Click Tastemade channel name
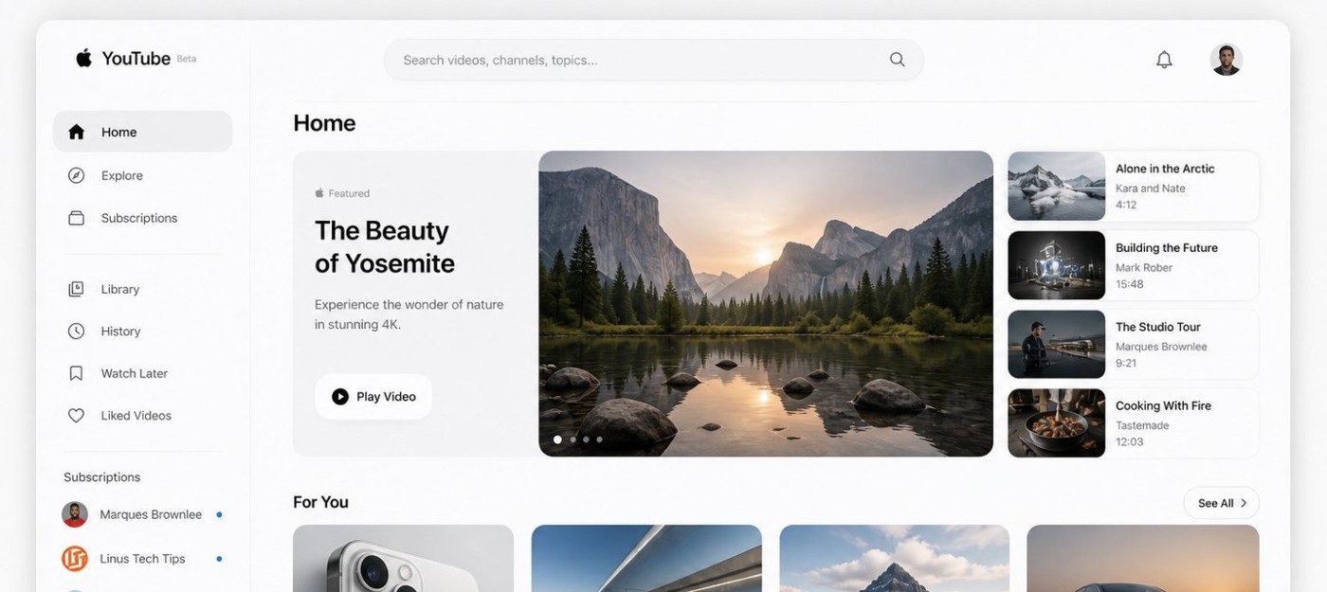The height and width of the screenshot is (592, 1327). point(1142,426)
